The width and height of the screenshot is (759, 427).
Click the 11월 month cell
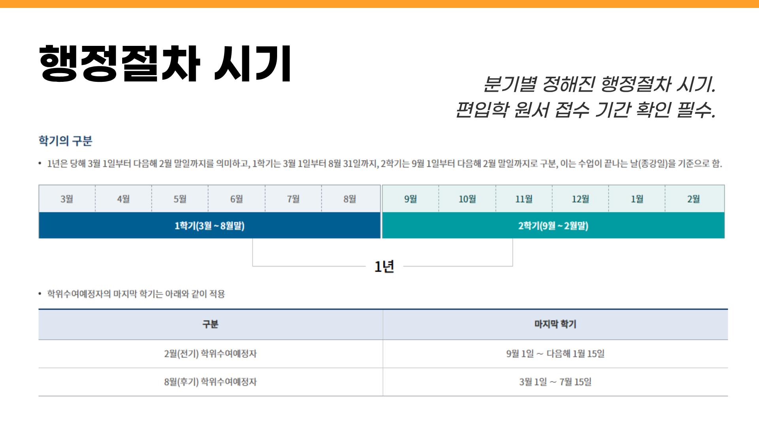pos(524,198)
